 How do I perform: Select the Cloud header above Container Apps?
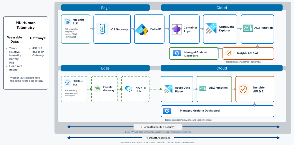tap(222, 8)
